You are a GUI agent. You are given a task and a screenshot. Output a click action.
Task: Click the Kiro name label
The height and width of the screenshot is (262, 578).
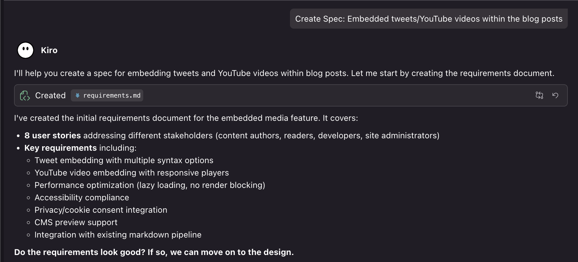tap(49, 50)
